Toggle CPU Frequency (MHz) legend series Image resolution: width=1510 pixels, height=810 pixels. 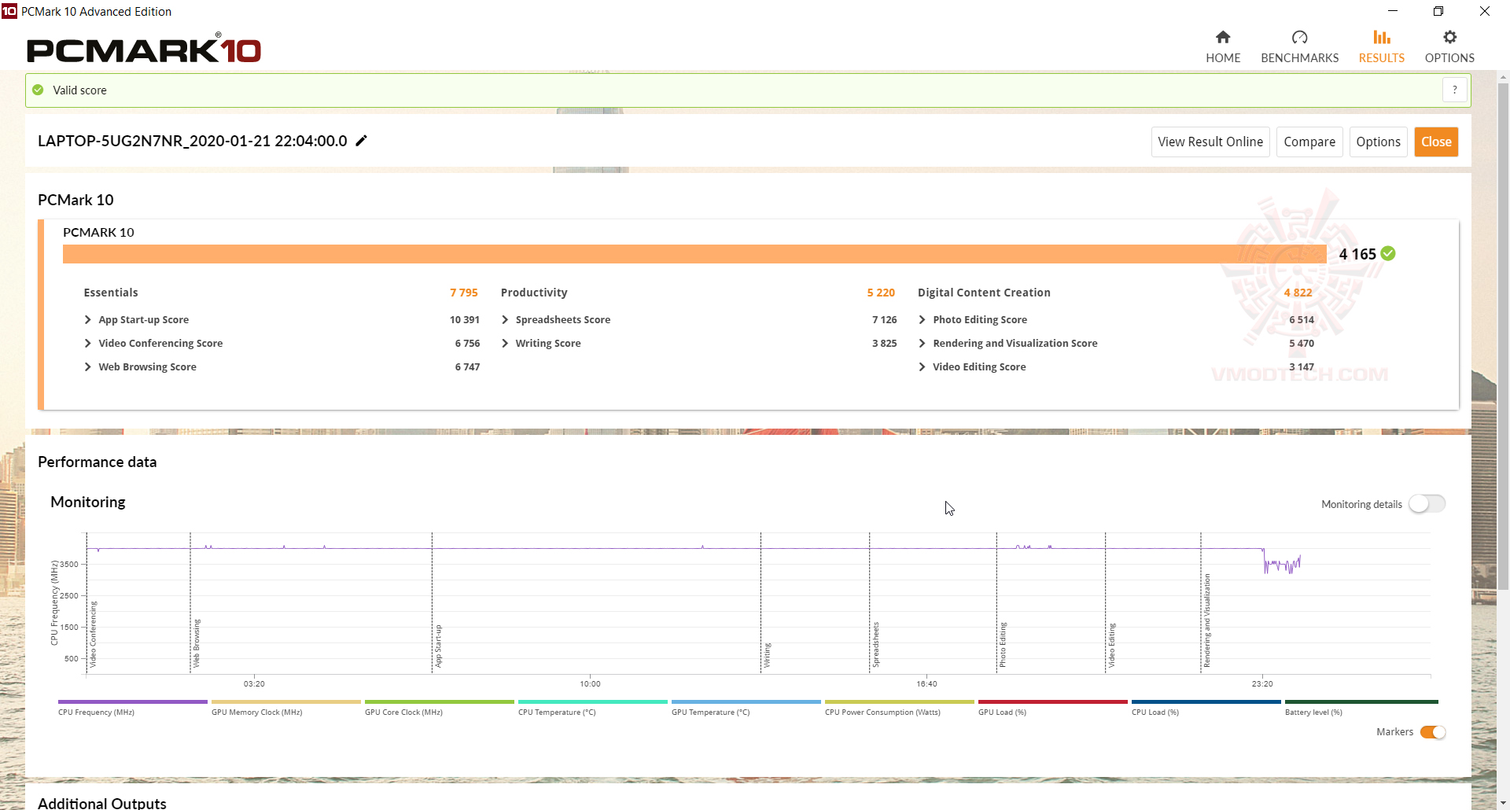132,708
